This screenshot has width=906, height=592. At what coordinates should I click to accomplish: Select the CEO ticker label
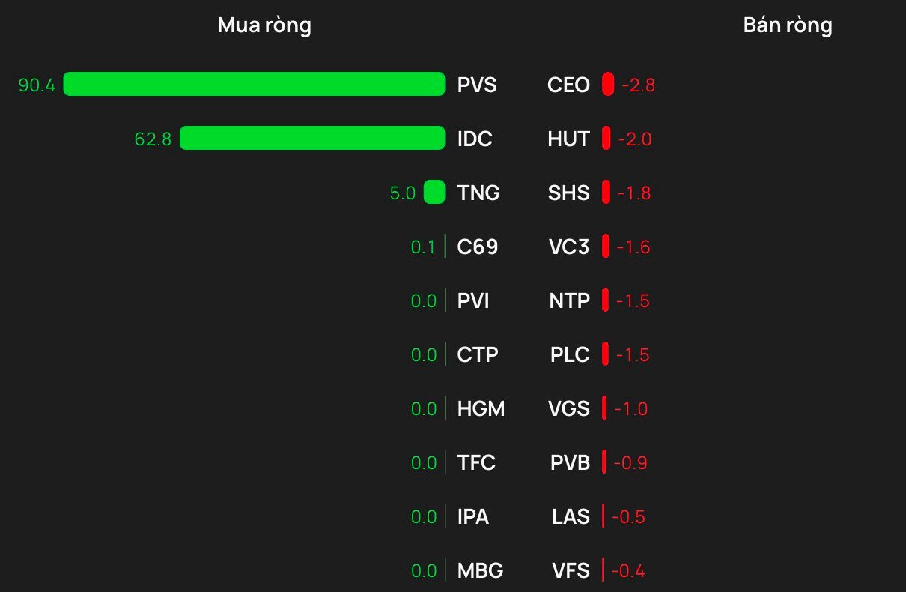point(568,85)
